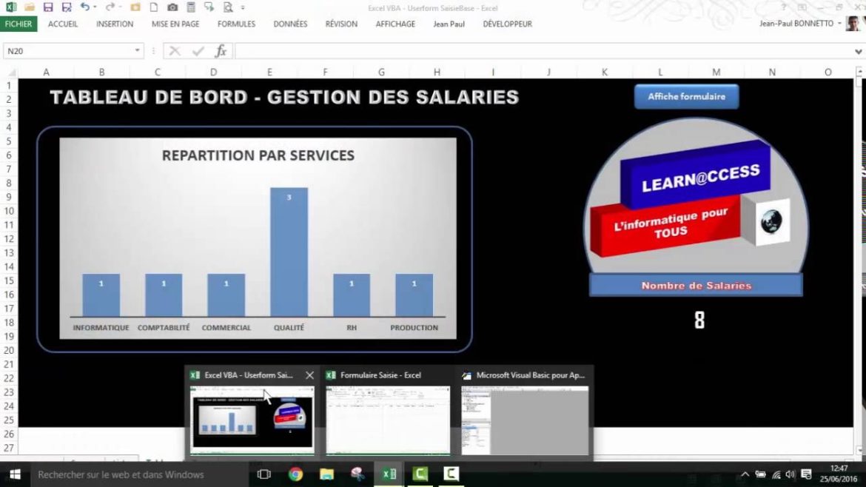This screenshot has width=866, height=487.
Task: Open the FICHIER tab
Action: pos(19,24)
